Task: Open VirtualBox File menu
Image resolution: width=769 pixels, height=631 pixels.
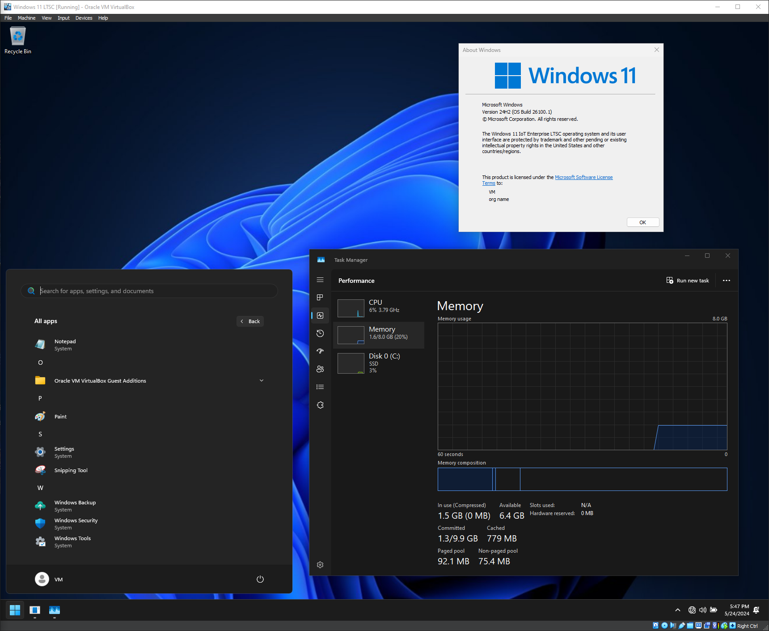Action: 8,18
